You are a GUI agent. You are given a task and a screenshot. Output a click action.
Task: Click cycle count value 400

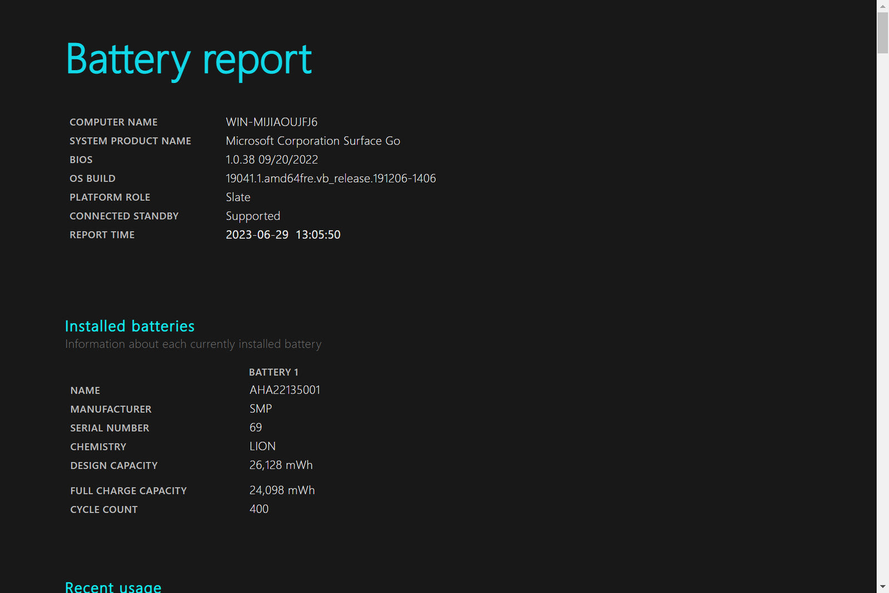coord(259,509)
